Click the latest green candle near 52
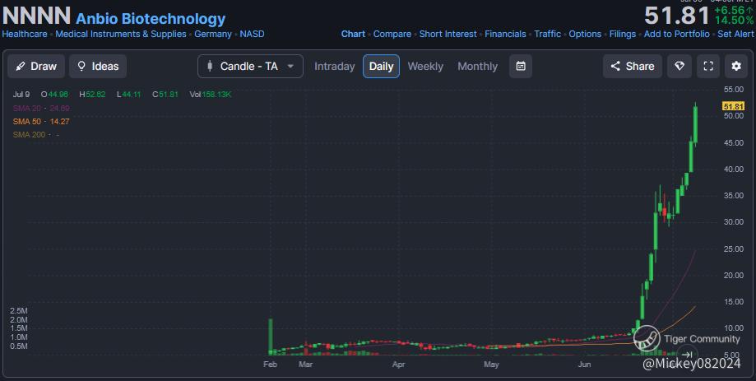Screen dimensions: 756x381 click(696, 124)
